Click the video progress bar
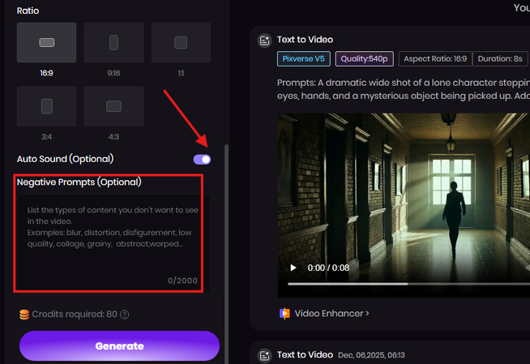This screenshot has width=530, height=364. pyautogui.click(x=408, y=284)
